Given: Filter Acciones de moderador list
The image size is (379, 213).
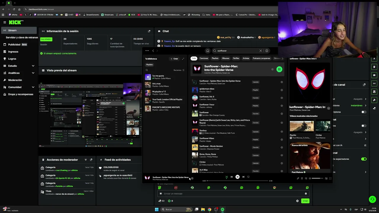Looking at the screenshot, I should pyautogui.click(x=86, y=160).
